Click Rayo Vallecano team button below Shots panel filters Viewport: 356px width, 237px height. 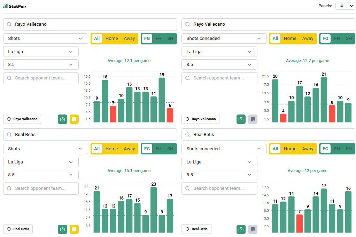[22, 119]
